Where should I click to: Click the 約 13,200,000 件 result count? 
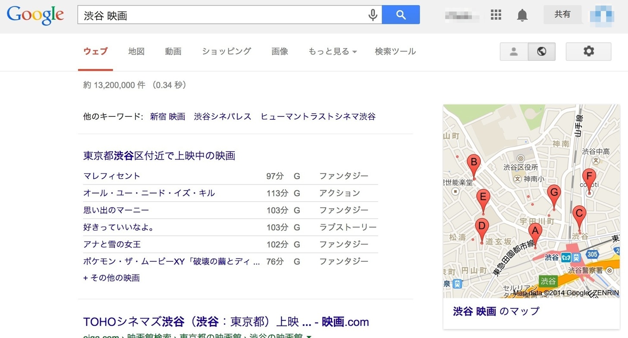(x=114, y=85)
